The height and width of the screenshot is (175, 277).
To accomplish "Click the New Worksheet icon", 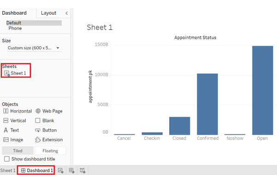I will click(x=61, y=170).
